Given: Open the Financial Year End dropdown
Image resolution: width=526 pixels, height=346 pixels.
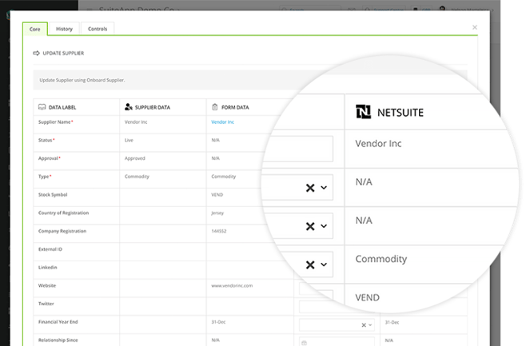Looking at the screenshot, I should (370, 325).
